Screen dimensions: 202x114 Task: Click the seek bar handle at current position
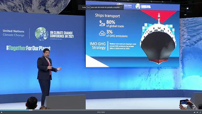pos(29,110)
